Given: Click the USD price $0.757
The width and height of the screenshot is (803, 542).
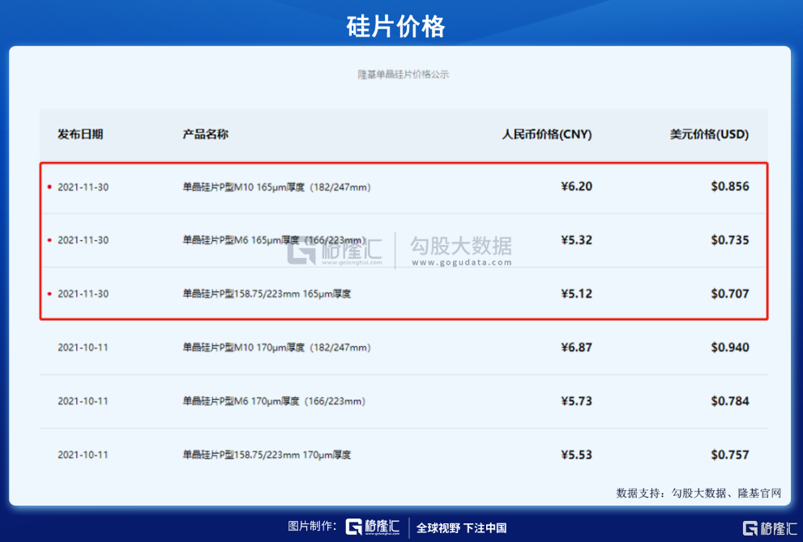Looking at the screenshot, I should [x=730, y=455].
